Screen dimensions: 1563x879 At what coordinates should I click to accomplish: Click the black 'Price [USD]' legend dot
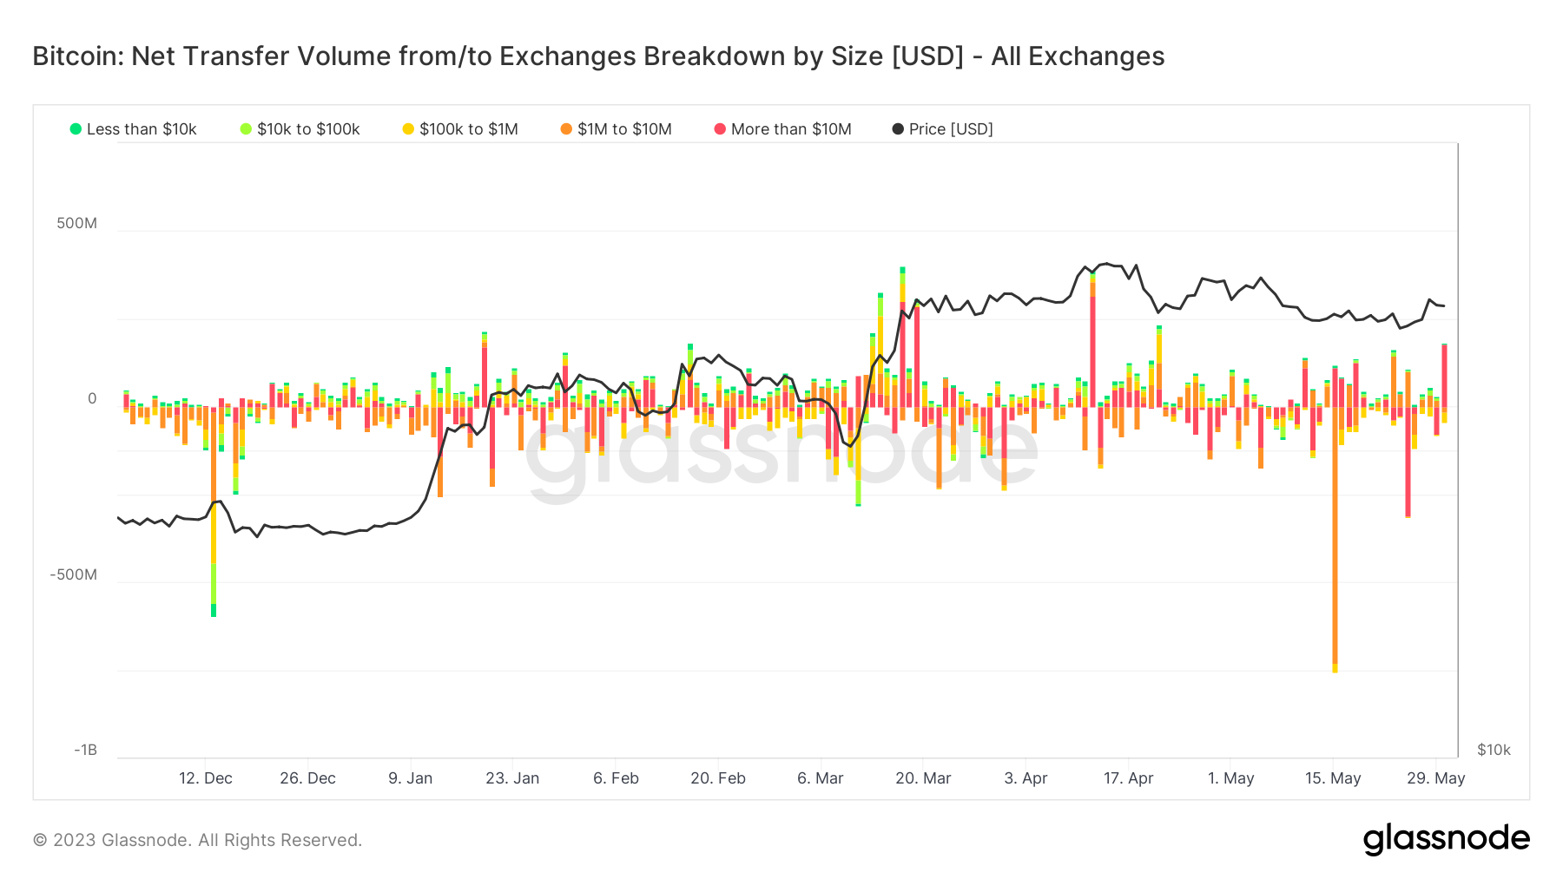pos(898,129)
